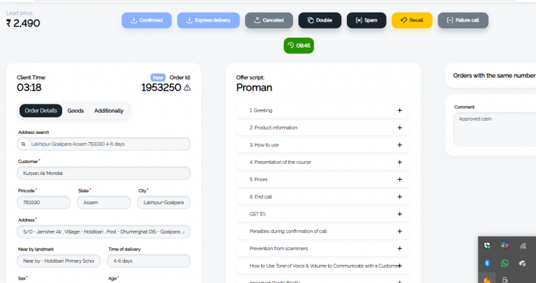Open Microsoft 365 Copilot tray icon

pyautogui.click(x=505, y=245)
